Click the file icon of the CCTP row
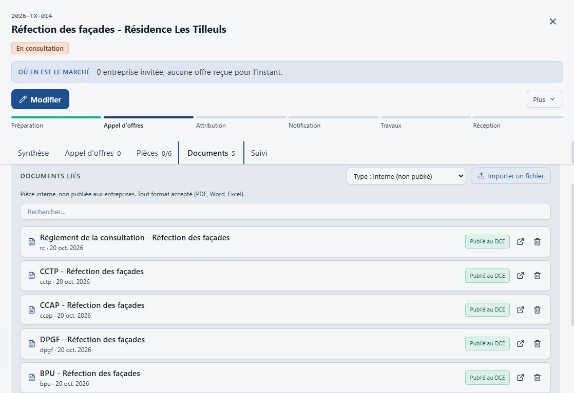Viewport: 574px width, 393px height. click(32, 276)
